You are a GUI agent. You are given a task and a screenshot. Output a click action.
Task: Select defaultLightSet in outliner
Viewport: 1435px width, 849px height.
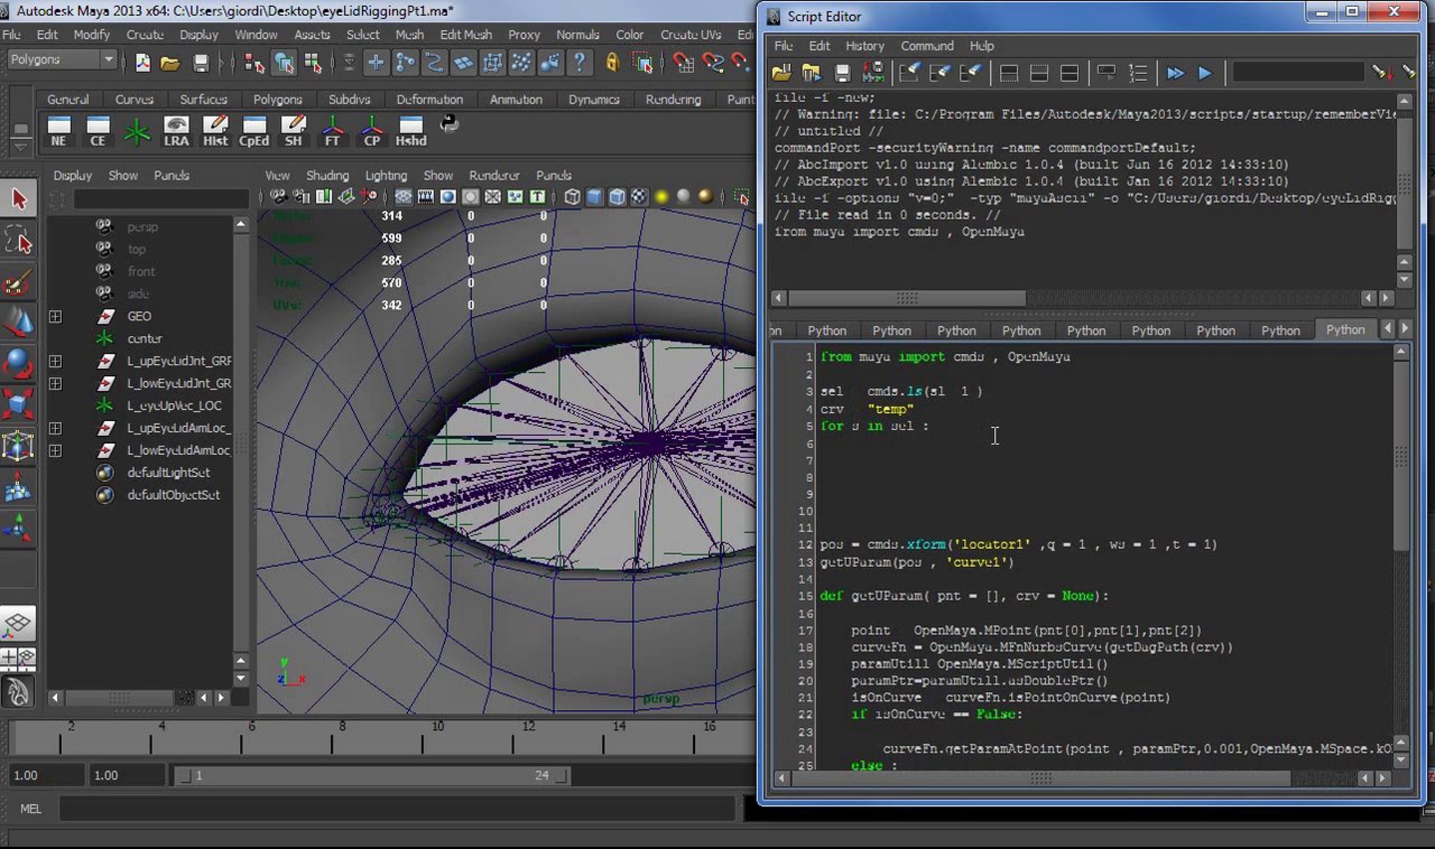[x=169, y=472]
